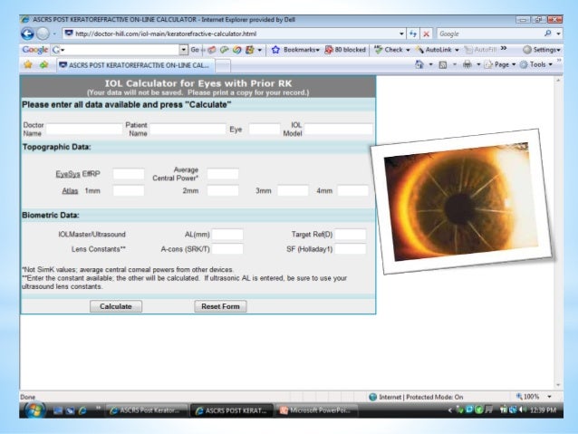This screenshot has height=434, width=578.
Task: Expand the recent pages dropdown arrow
Action: click(x=54, y=34)
